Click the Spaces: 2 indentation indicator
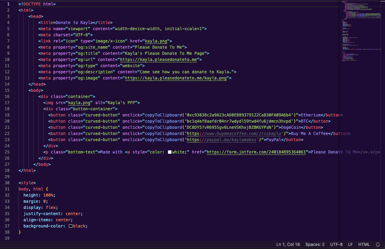Screen dimensions: 385x249 click(315, 244)
